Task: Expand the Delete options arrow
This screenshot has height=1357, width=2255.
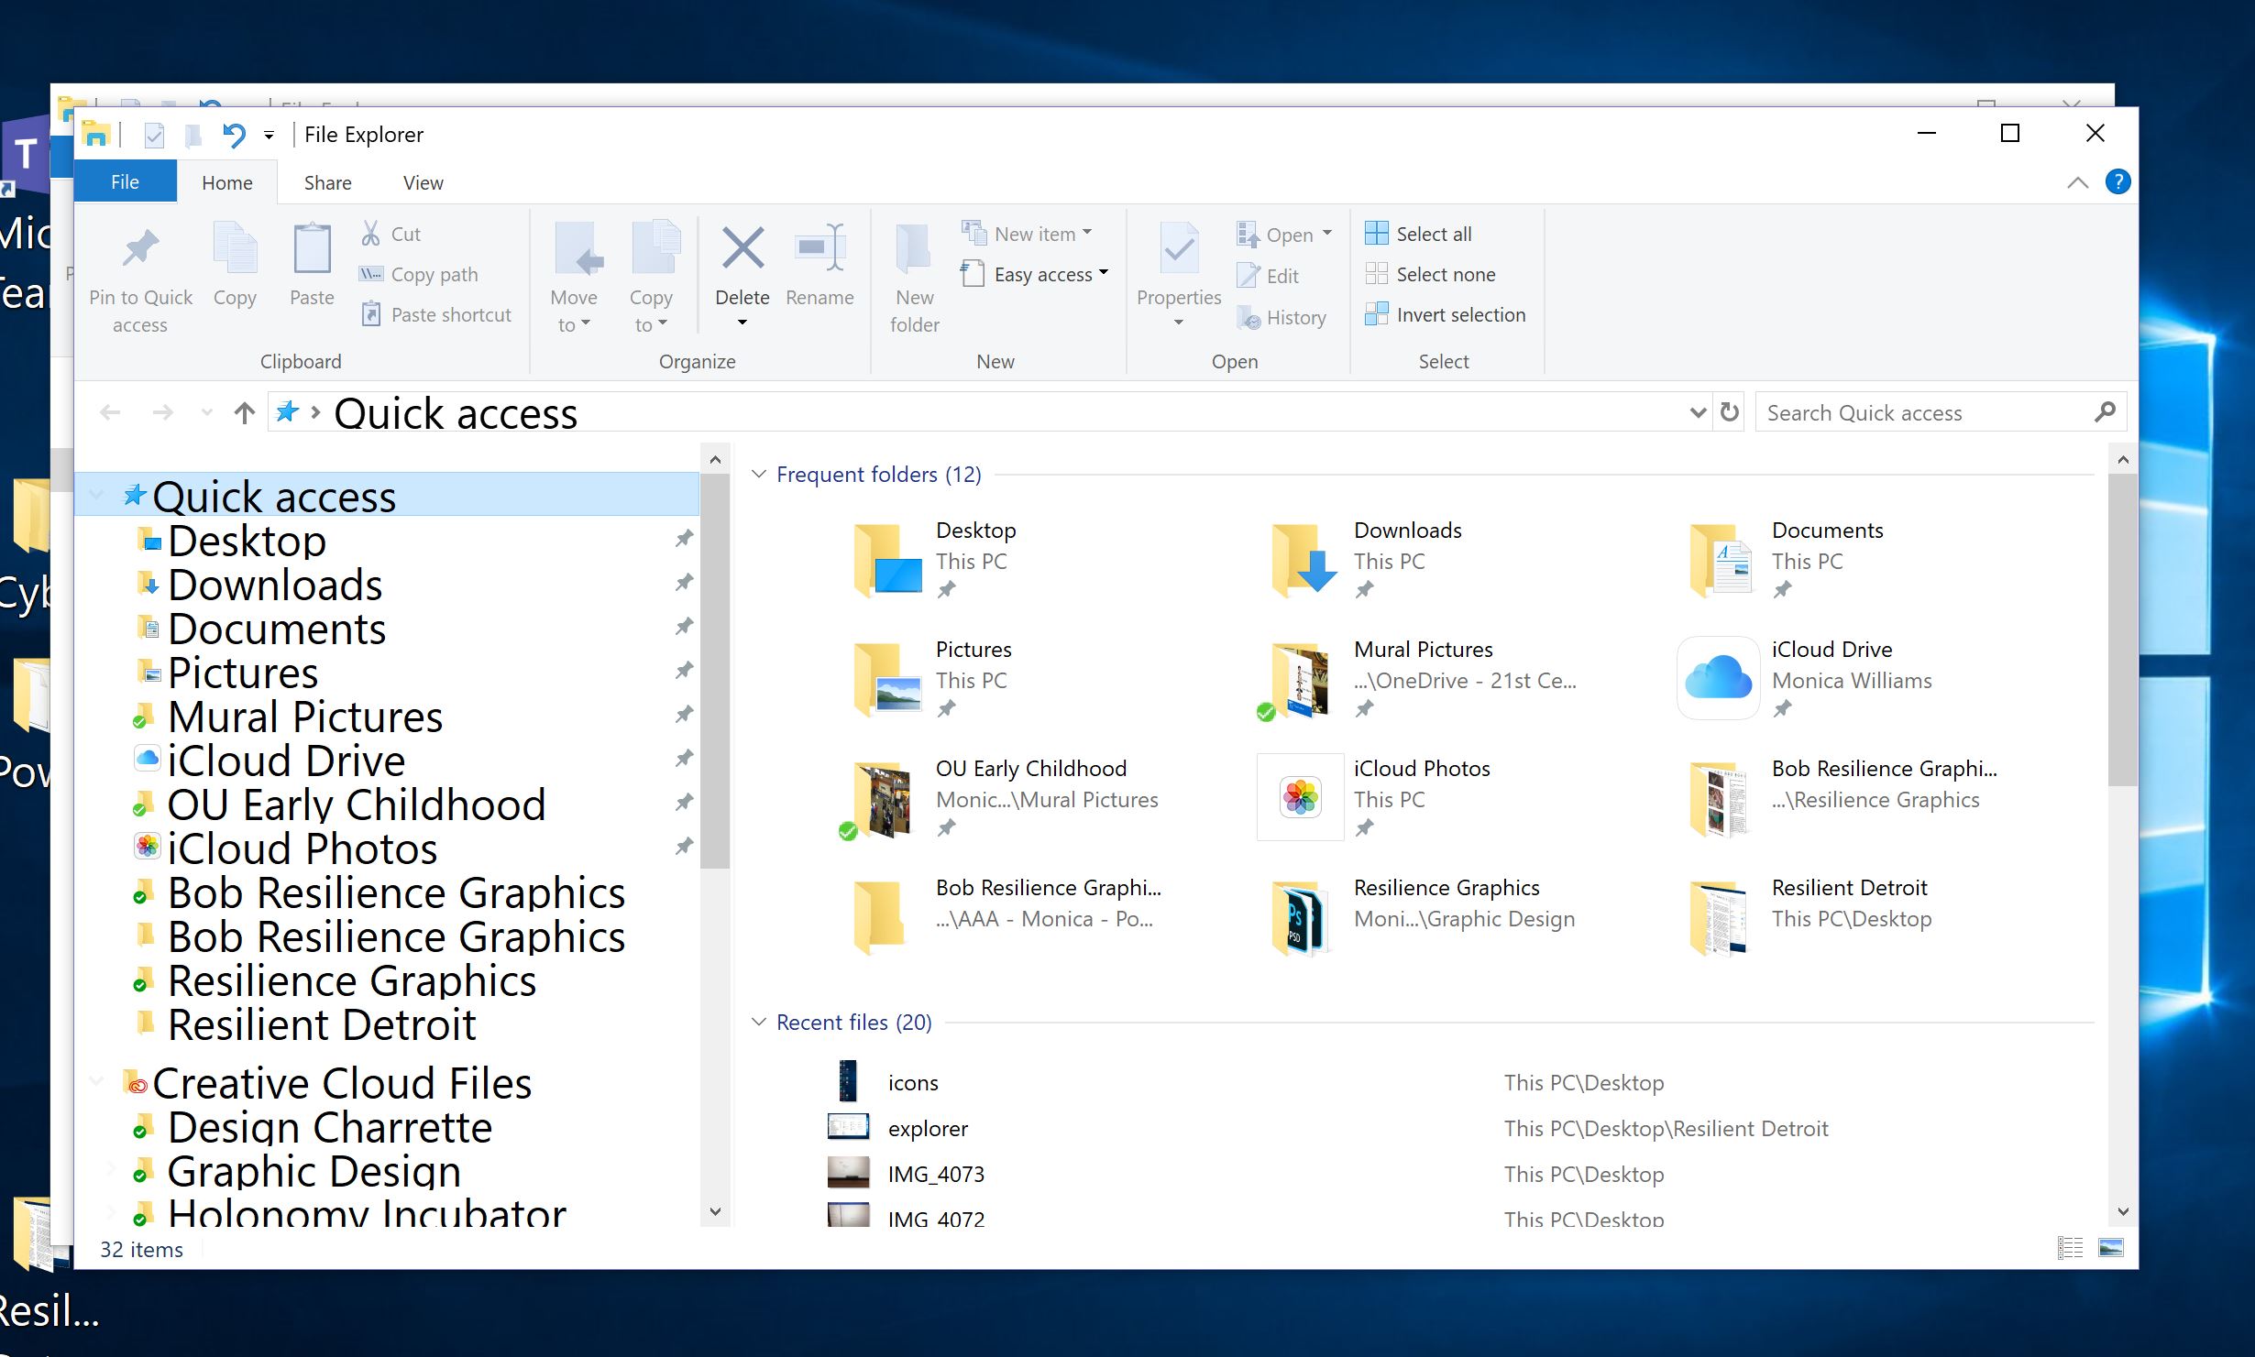Action: pos(742,323)
